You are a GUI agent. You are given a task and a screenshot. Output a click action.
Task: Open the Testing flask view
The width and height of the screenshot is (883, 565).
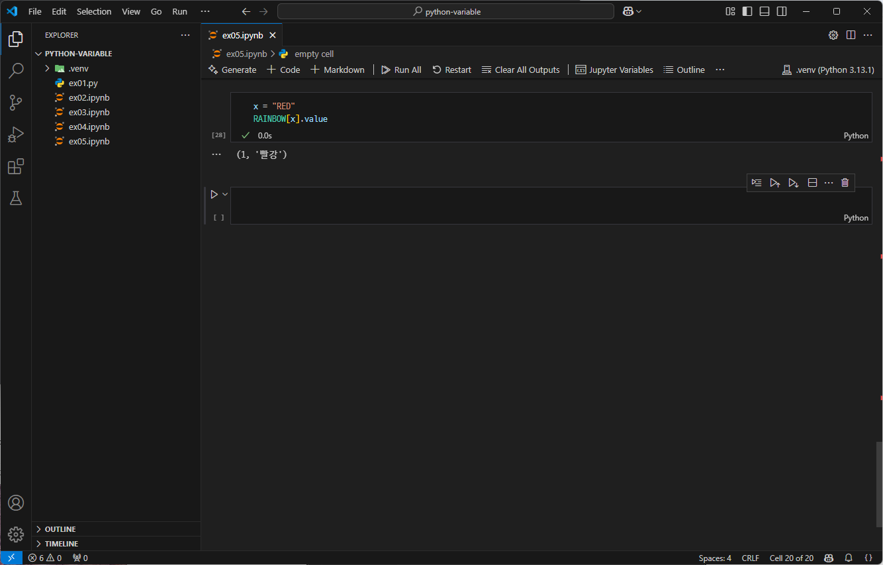coord(16,198)
